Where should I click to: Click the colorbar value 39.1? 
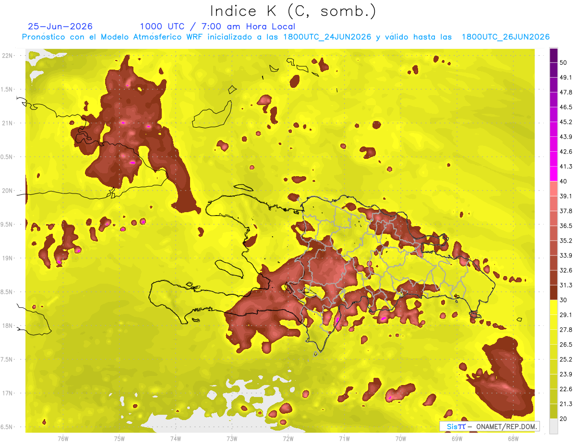click(x=566, y=196)
